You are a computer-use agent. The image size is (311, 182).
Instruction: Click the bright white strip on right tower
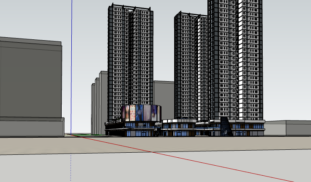(241, 63)
